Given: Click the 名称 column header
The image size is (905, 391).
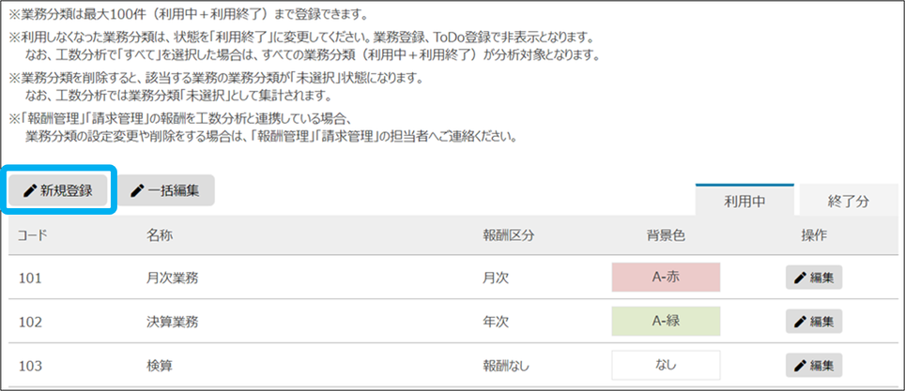Looking at the screenshot, I should coord(159,234).
